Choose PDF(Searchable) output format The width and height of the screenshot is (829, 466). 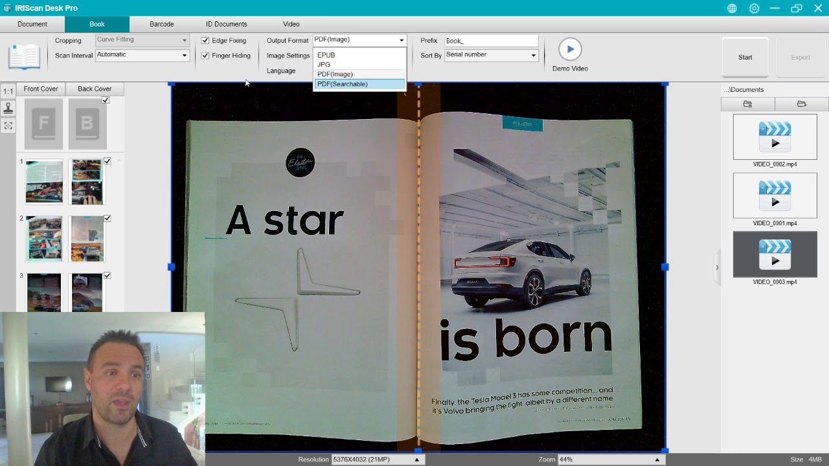coord(359,84)
